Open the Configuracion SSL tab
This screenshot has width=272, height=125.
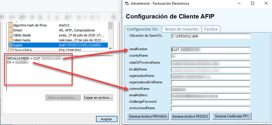pyautogui.click(x=143, y=29)
